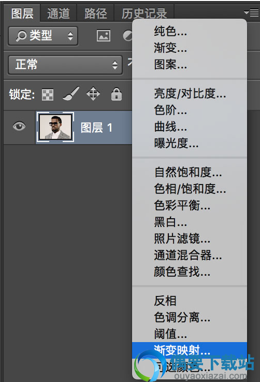Choose 阈值... adjustment
Image resolution: width=260 pixels, height=382 pixels.
[190, 334]
